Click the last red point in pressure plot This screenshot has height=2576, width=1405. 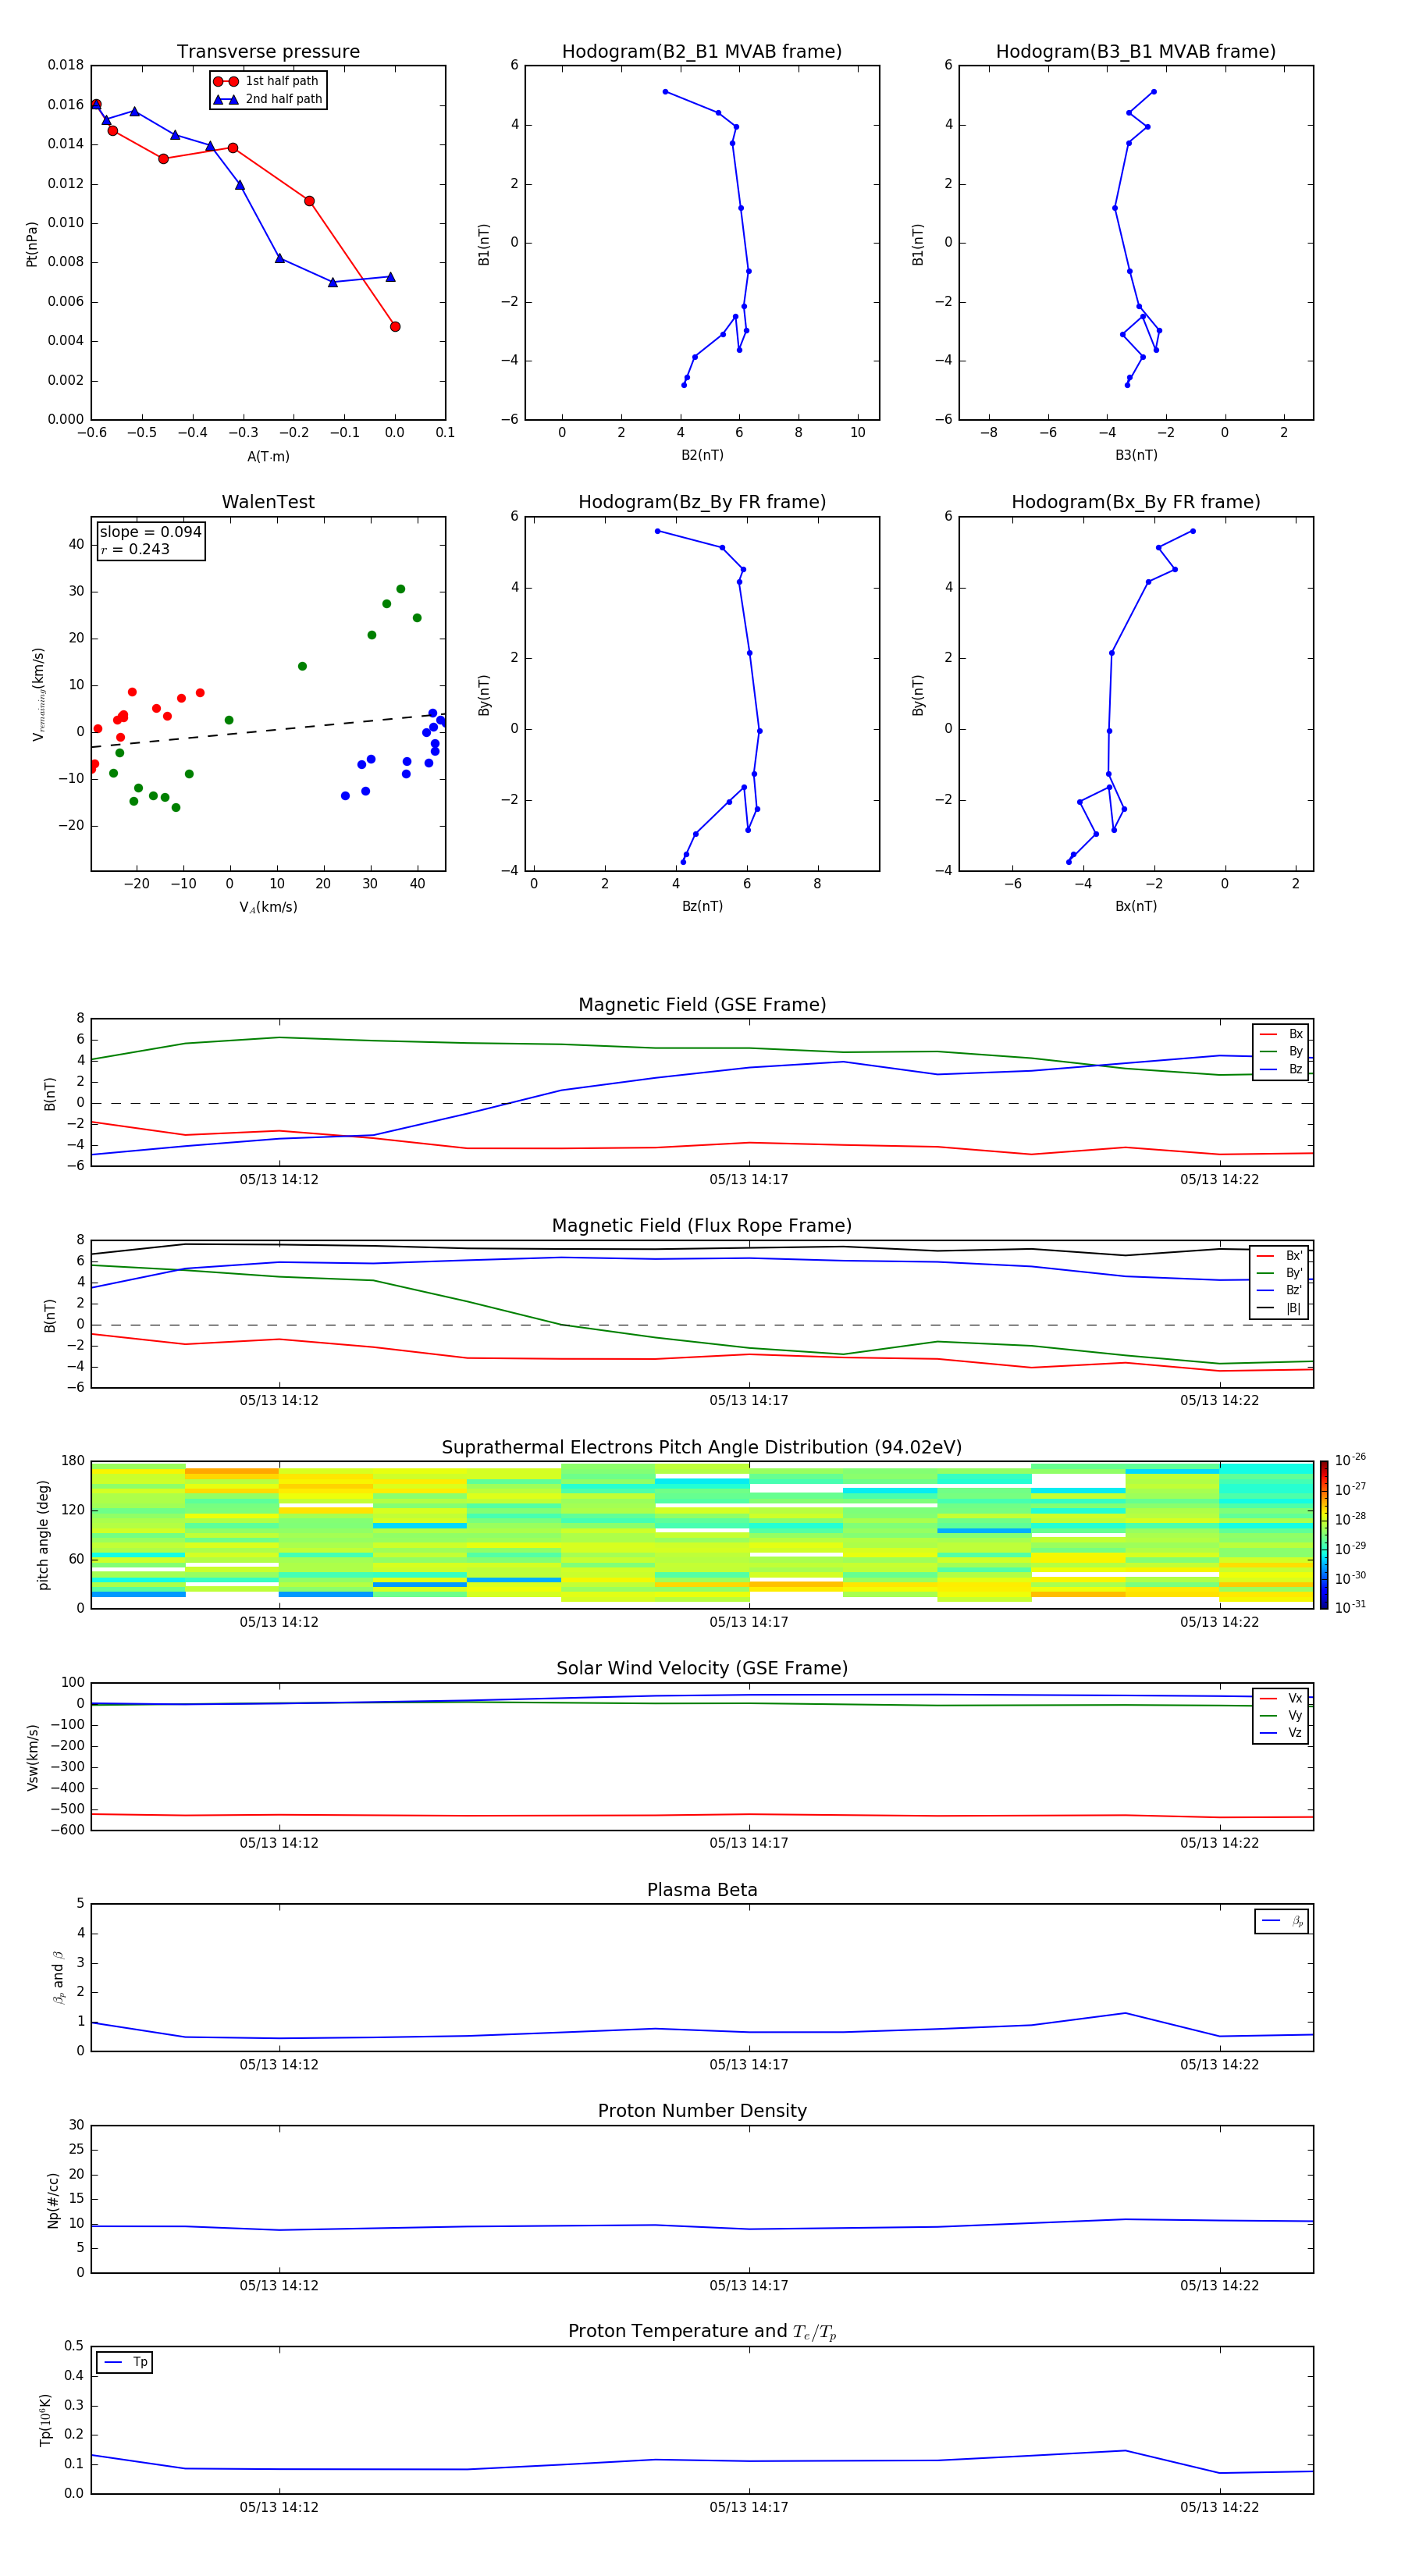pos(395,327)
